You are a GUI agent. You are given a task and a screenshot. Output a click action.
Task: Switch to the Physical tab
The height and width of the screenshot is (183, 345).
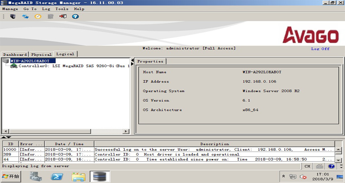coord(41,55)
